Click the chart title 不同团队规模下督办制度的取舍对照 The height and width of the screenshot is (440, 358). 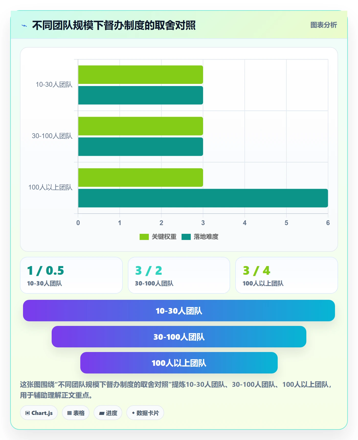[x=114, y=25]
